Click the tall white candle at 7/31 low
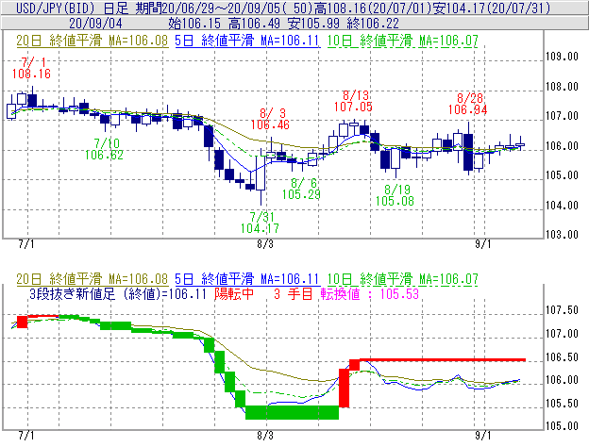The height and width of the screenshot is (447, 589). pos(261,173)
